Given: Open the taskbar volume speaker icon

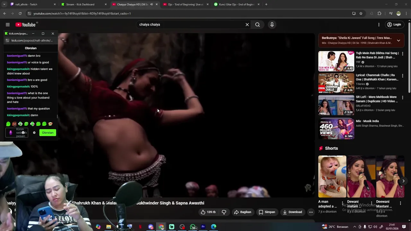Looking at the screenshot, I should [x=375, y=227].
